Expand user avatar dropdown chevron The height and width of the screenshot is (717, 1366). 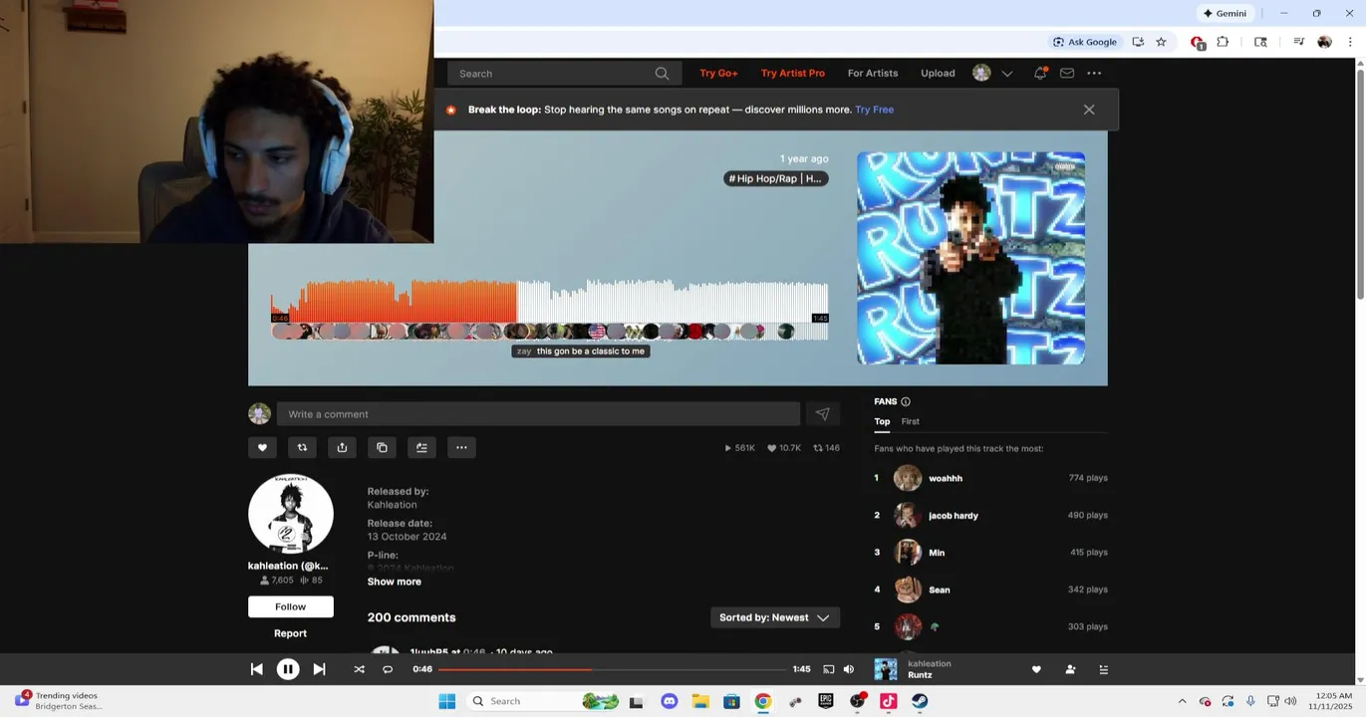1007,74
